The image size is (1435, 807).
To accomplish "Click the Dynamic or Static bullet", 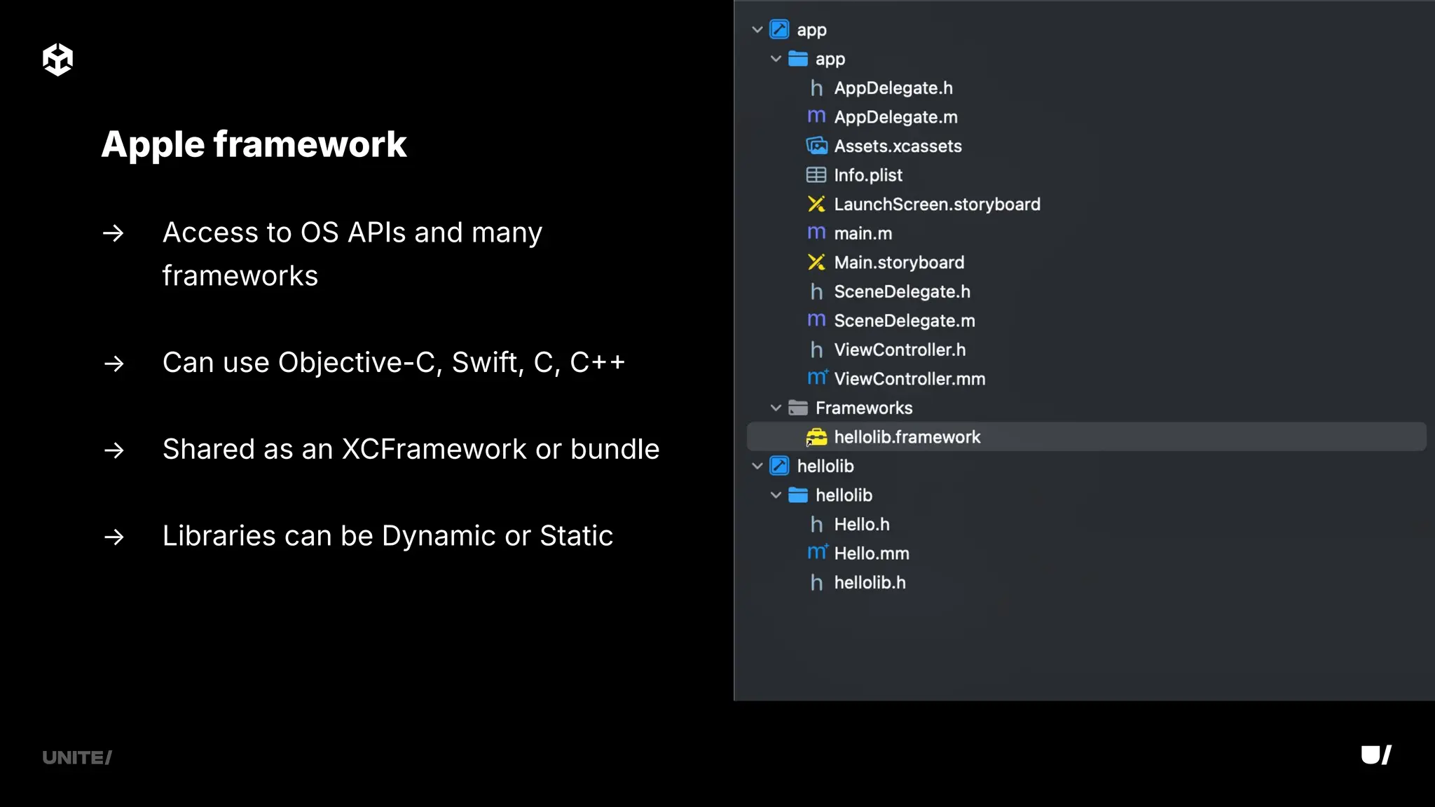I will [x=388, y=536].
